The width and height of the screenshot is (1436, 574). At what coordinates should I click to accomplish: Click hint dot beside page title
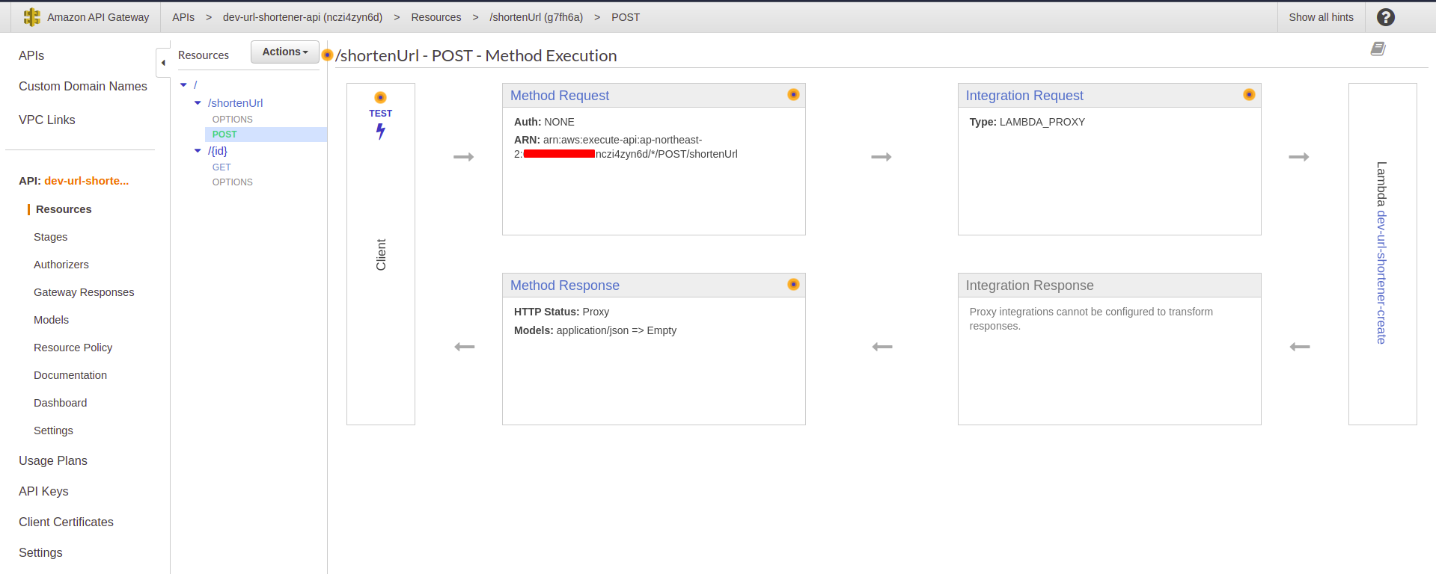pyautogui.click(x=327, y=55)
